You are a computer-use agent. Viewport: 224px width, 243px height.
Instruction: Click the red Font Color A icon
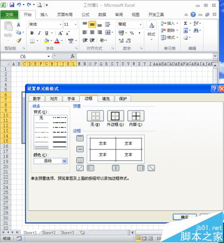pos(57,41)
